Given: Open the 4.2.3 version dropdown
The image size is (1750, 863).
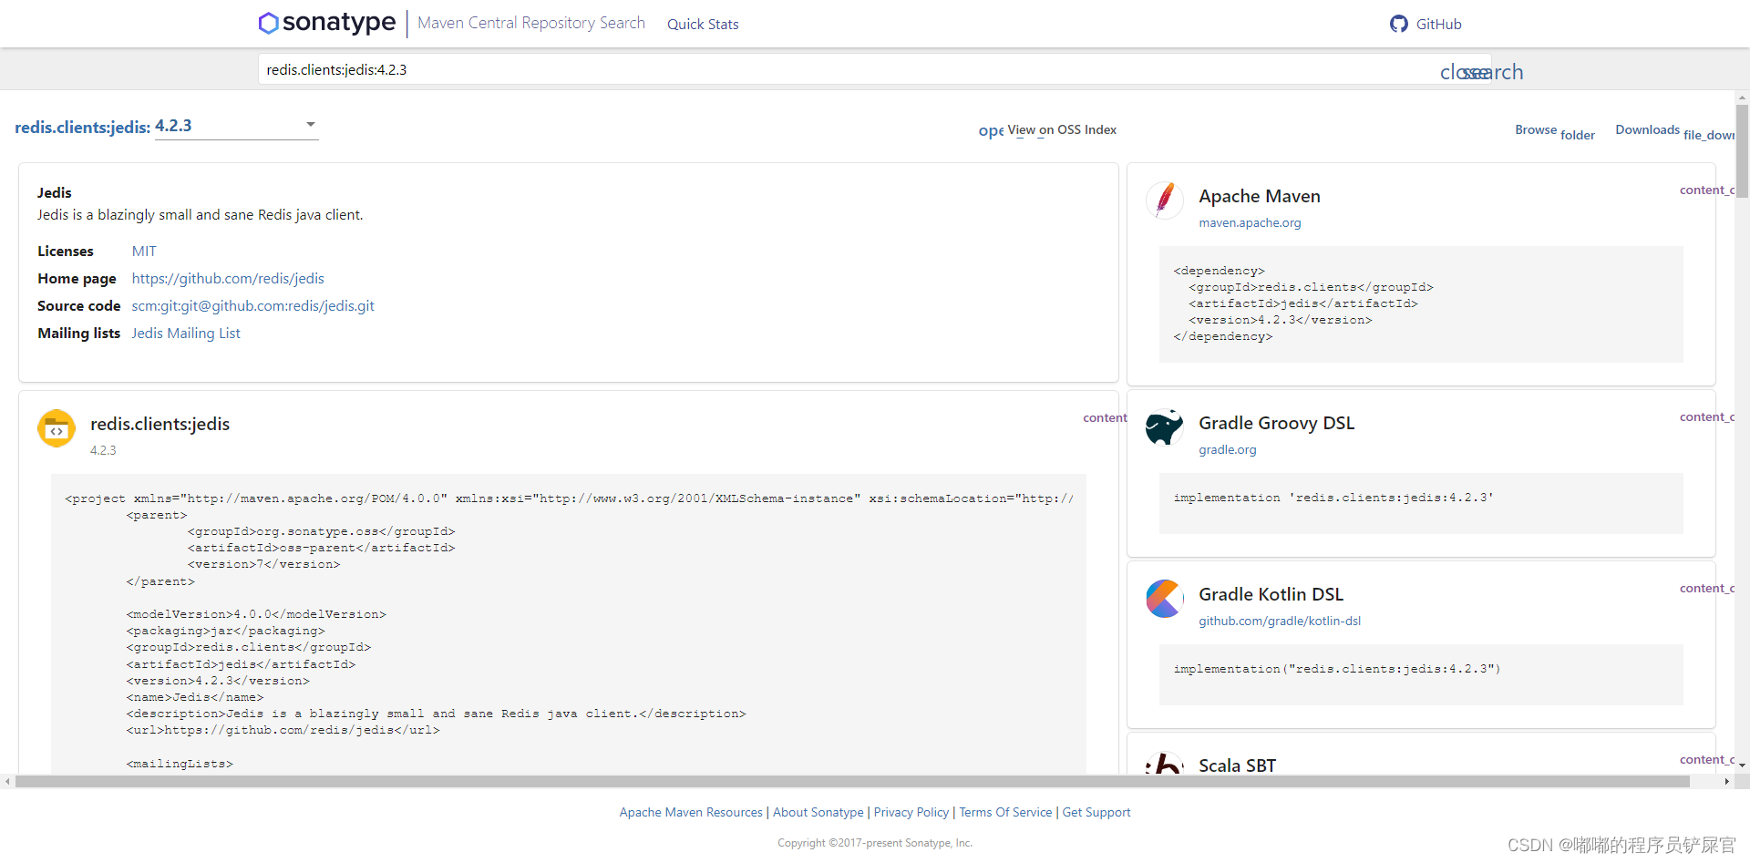Looking at the screenshot, I should [237, 126].
